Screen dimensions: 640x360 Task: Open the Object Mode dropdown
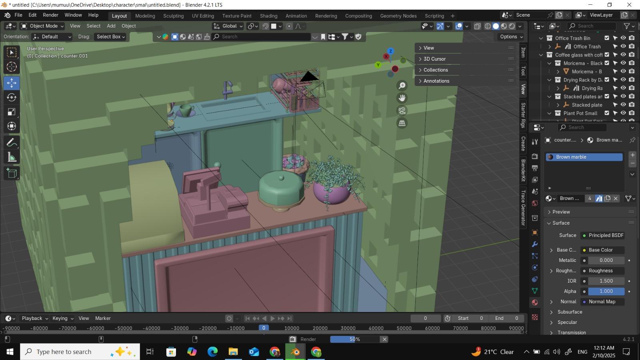pos(42,26)
